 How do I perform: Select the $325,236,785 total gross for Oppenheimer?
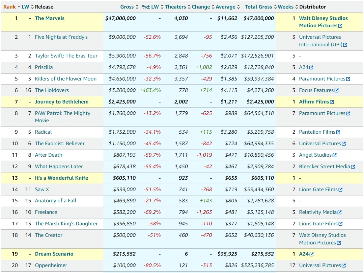click(258, 265)
